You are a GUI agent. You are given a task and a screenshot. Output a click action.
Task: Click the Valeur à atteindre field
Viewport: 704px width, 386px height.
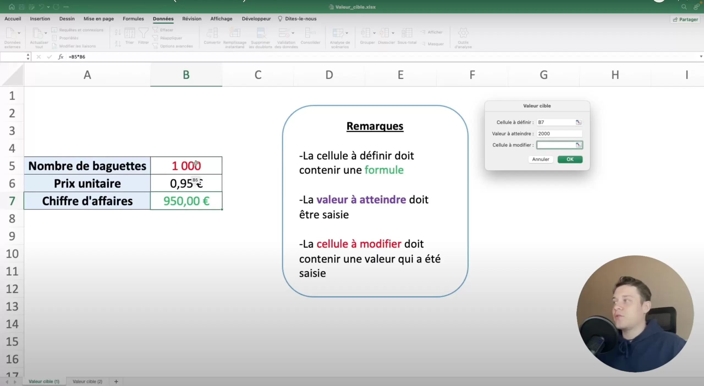click(559, 134)
